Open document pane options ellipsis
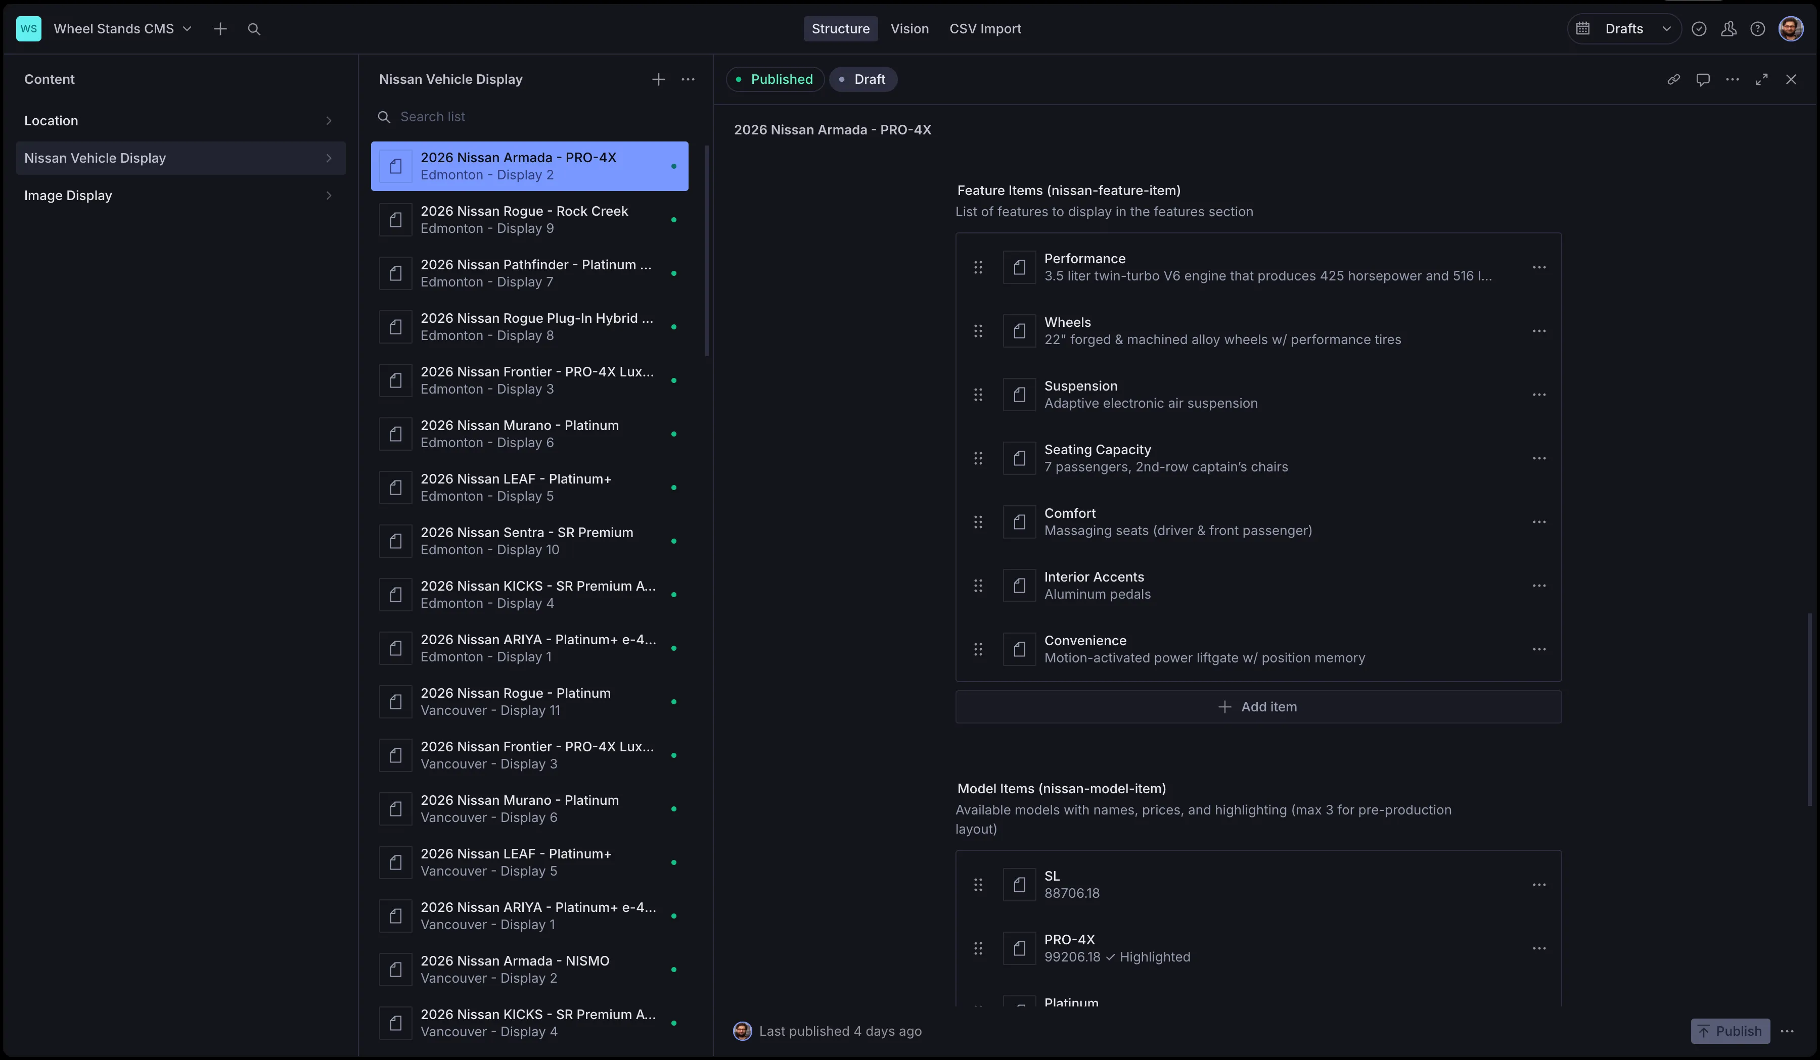1820x1060 pixels. tap(1732, 79)
